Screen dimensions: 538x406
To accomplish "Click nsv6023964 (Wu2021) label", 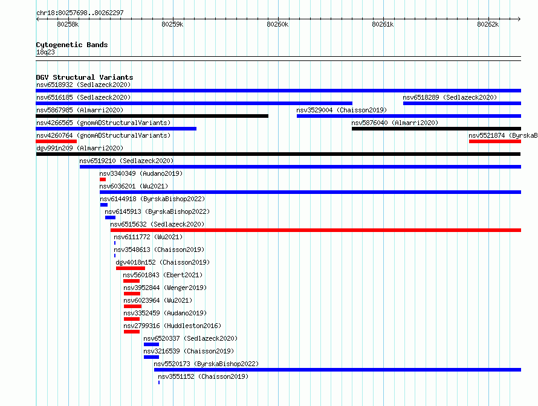I will click(x=158, y=300).
